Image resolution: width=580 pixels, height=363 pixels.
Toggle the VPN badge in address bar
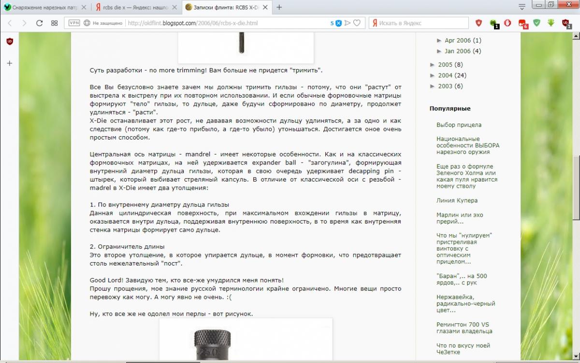74,23
